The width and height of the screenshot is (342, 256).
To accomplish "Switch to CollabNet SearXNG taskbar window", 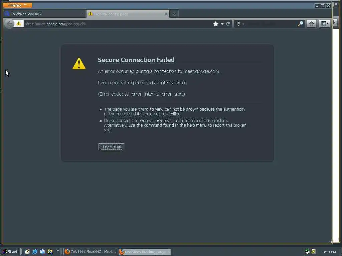I will coord(90,252).
